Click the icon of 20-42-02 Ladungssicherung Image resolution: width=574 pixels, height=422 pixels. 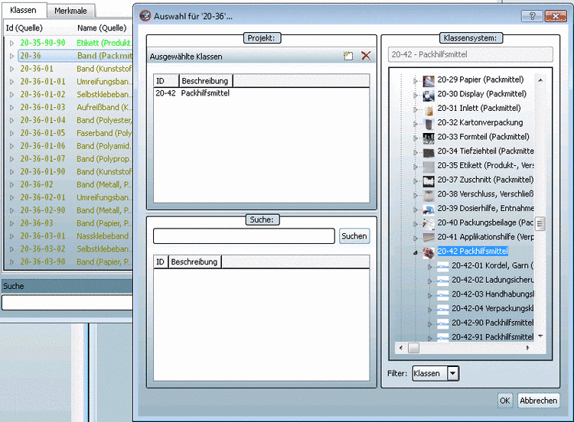click(443, 281)
